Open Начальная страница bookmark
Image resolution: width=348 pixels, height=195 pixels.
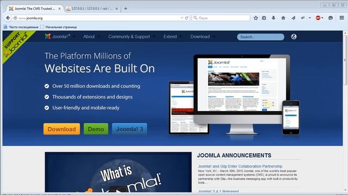coord(59,27)
